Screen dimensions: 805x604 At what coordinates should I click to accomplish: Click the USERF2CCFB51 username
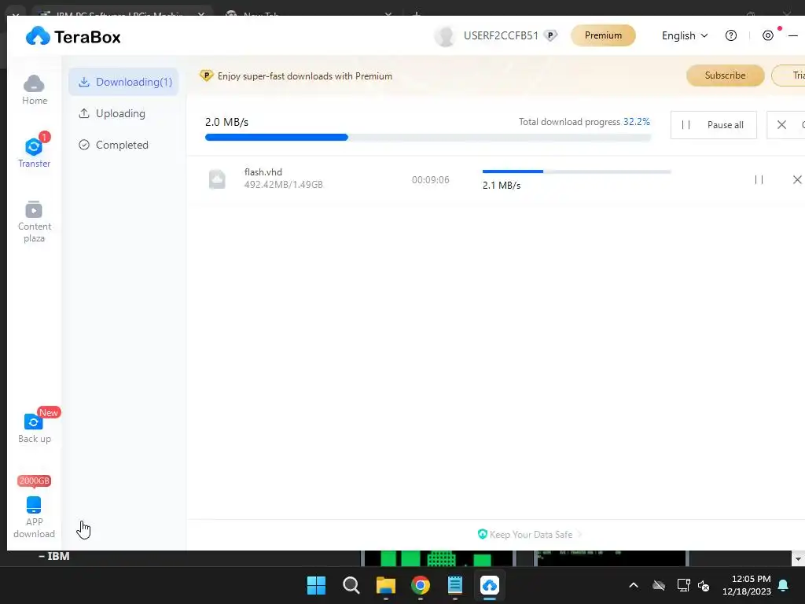click(501, 35)
